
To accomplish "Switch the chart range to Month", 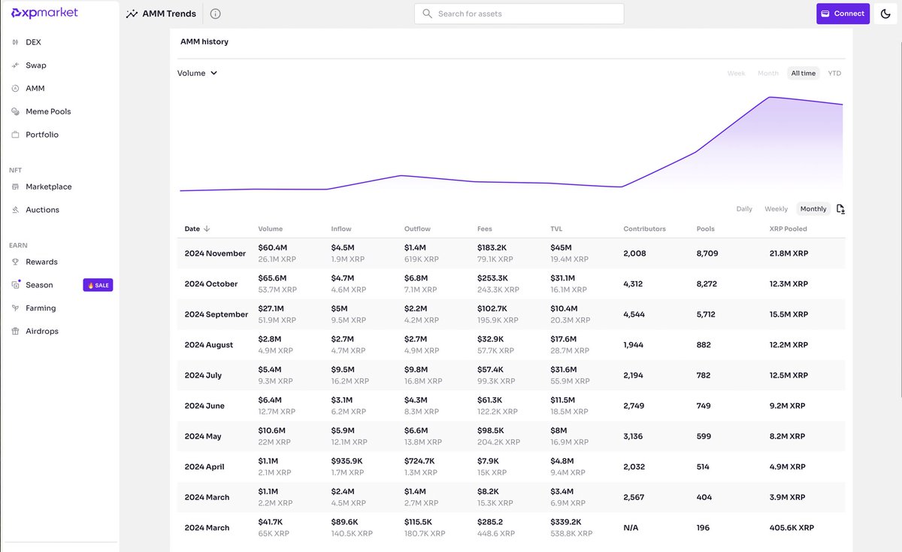I will pyautogui.click(x=767, y=73).
